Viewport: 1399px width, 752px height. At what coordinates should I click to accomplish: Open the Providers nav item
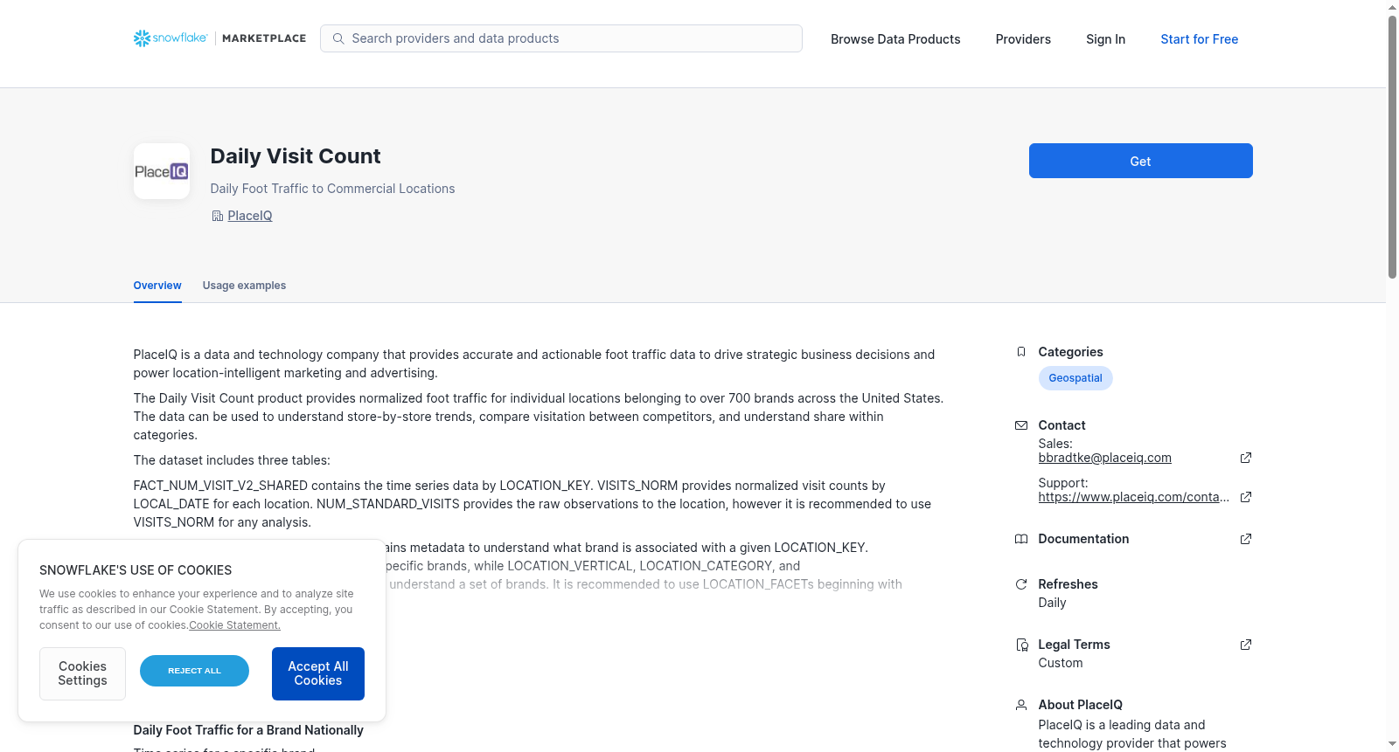tap(1023, 39)
